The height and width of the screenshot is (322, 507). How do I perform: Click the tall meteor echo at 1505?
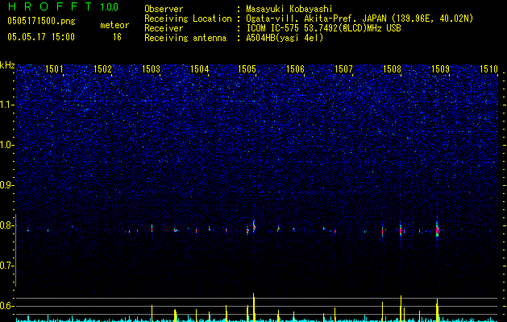(254, 226)
